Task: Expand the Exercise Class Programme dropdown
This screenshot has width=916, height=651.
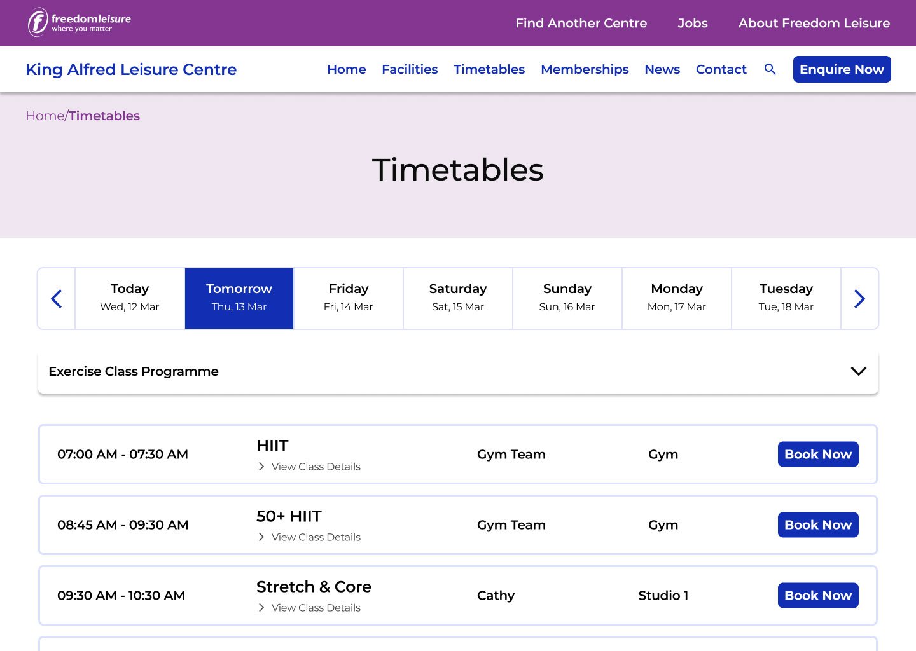Action: 458,371
